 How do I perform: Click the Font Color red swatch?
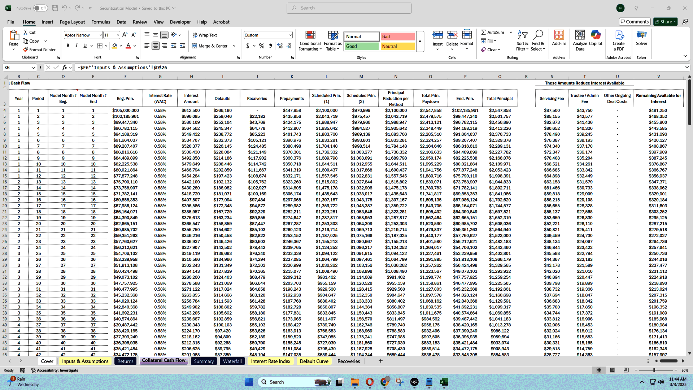[x=128, y=46]
